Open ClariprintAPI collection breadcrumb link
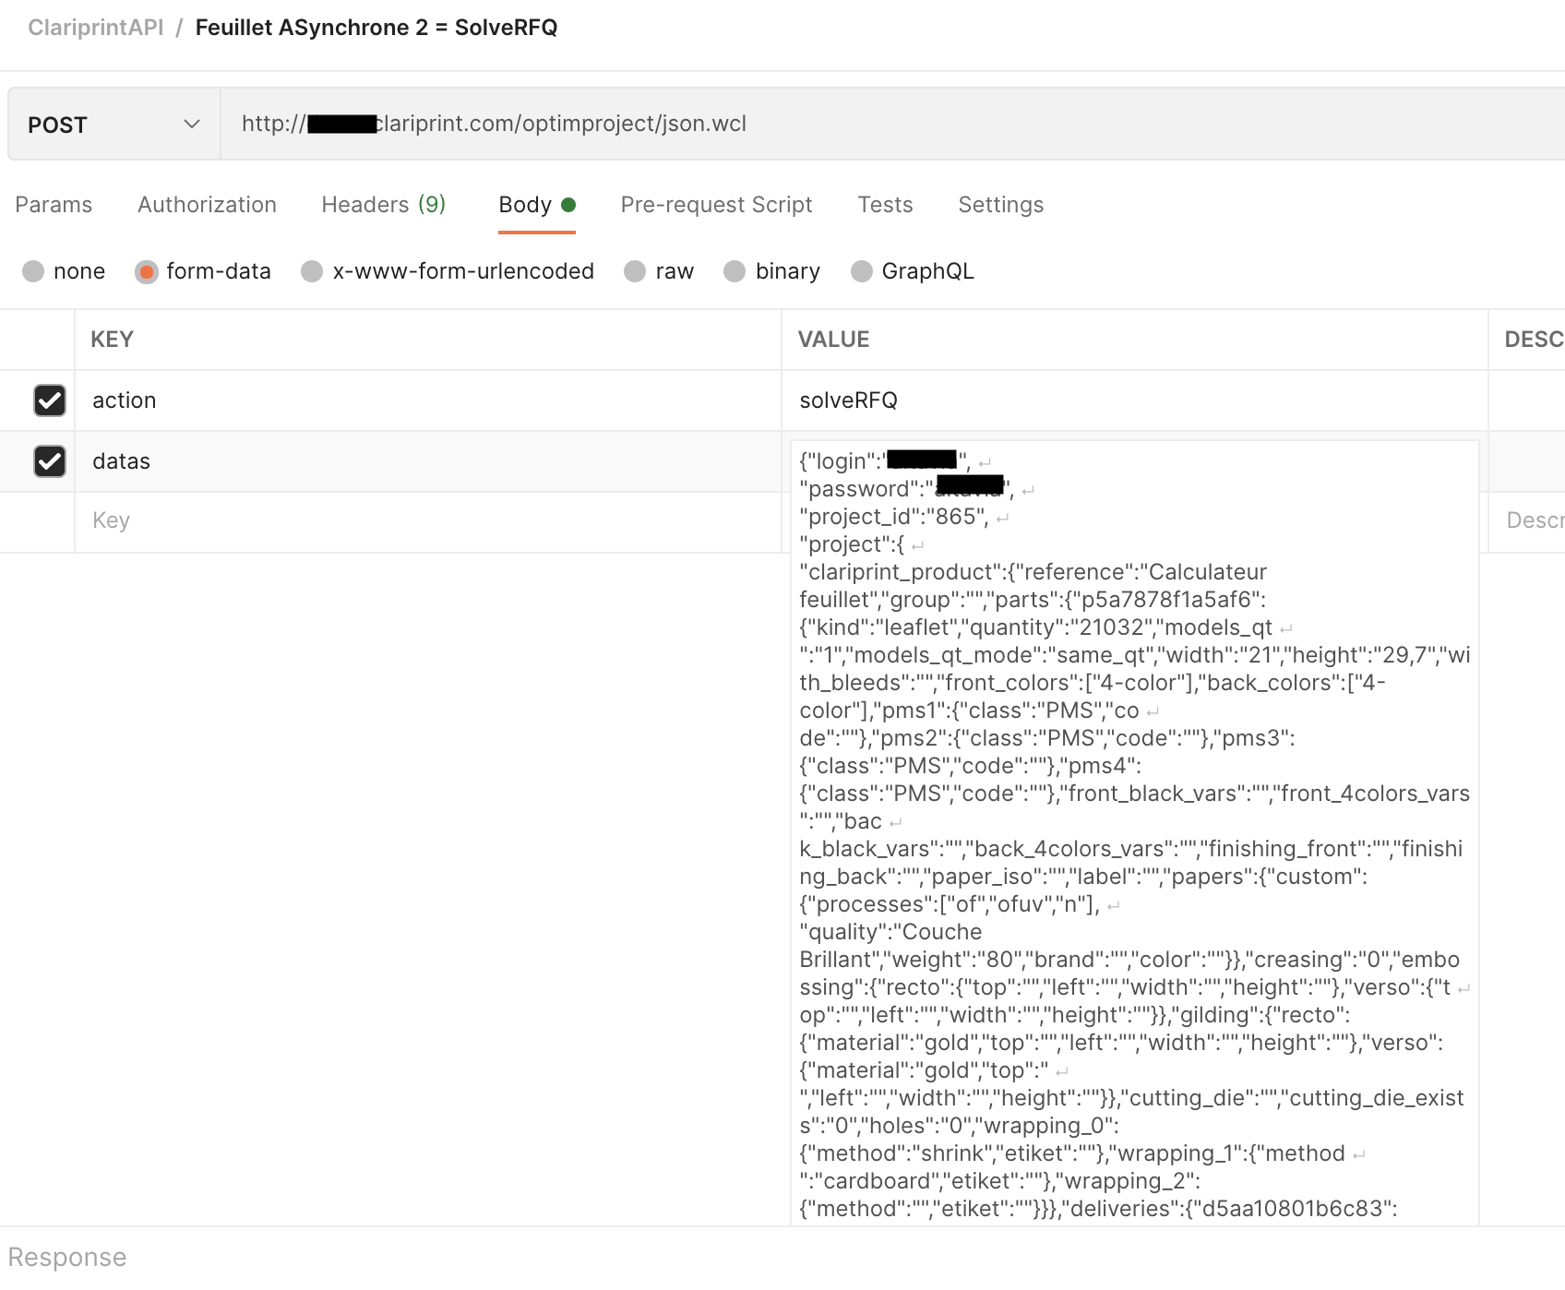 [x=96, y=28]
